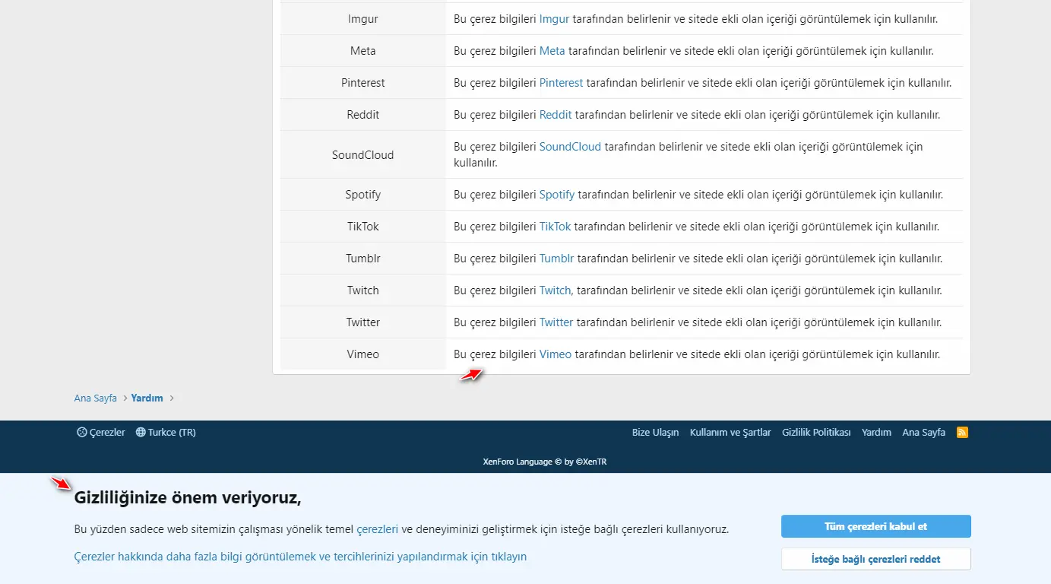
Task: Click the çerezleri link in privacy notice
Action: pyautogui.click(x=378, y=528)
